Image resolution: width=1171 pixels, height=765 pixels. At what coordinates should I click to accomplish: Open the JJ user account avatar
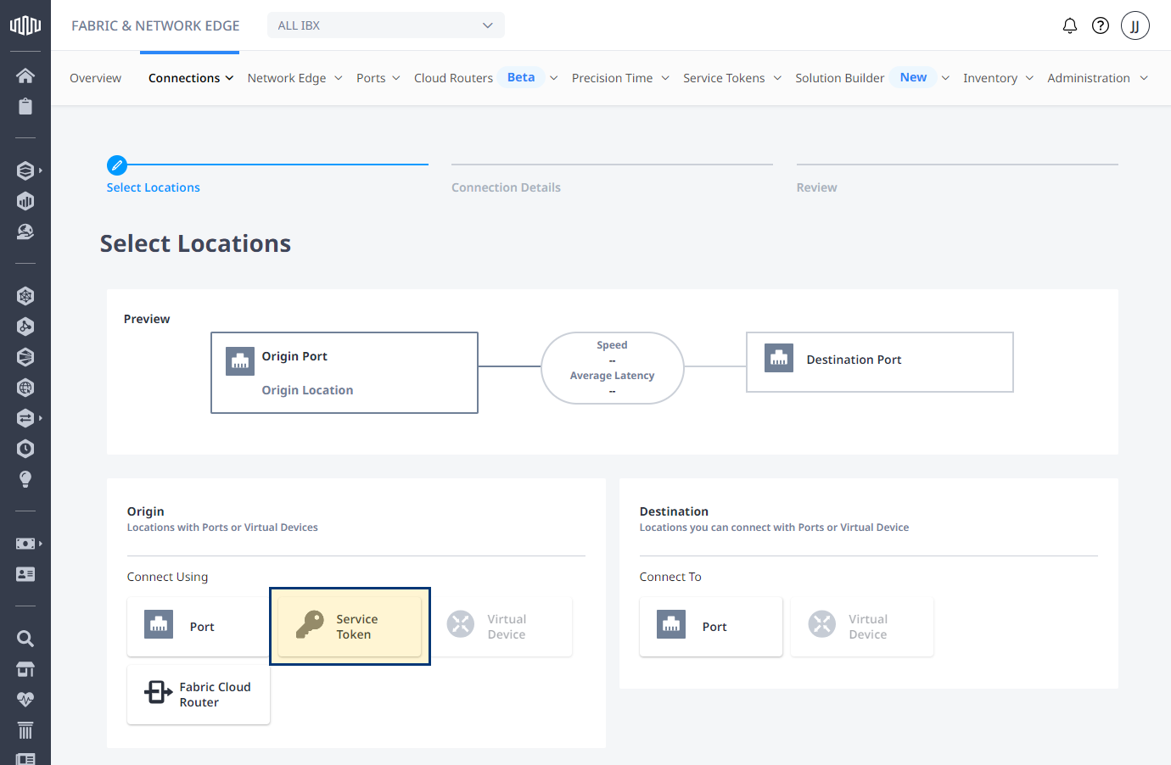(1135, 25)
